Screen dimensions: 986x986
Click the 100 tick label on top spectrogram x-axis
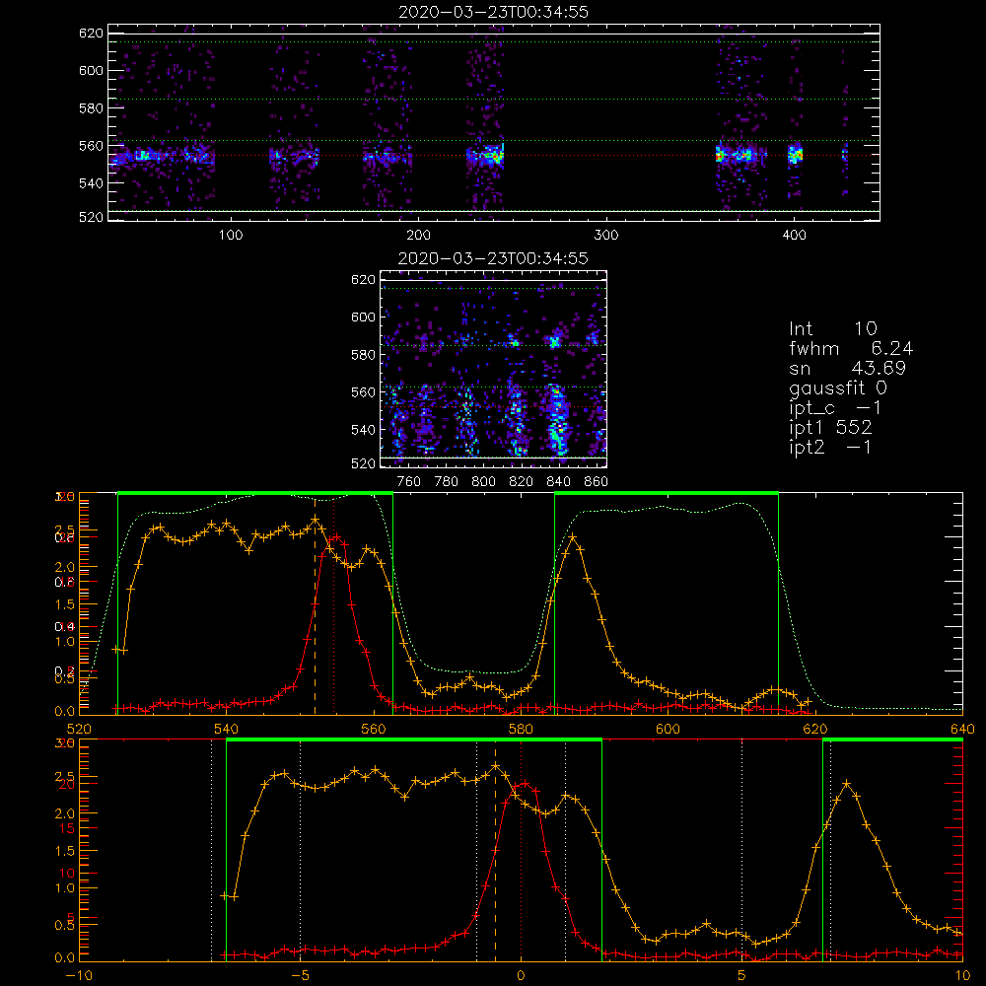click(x=230, y=236)
